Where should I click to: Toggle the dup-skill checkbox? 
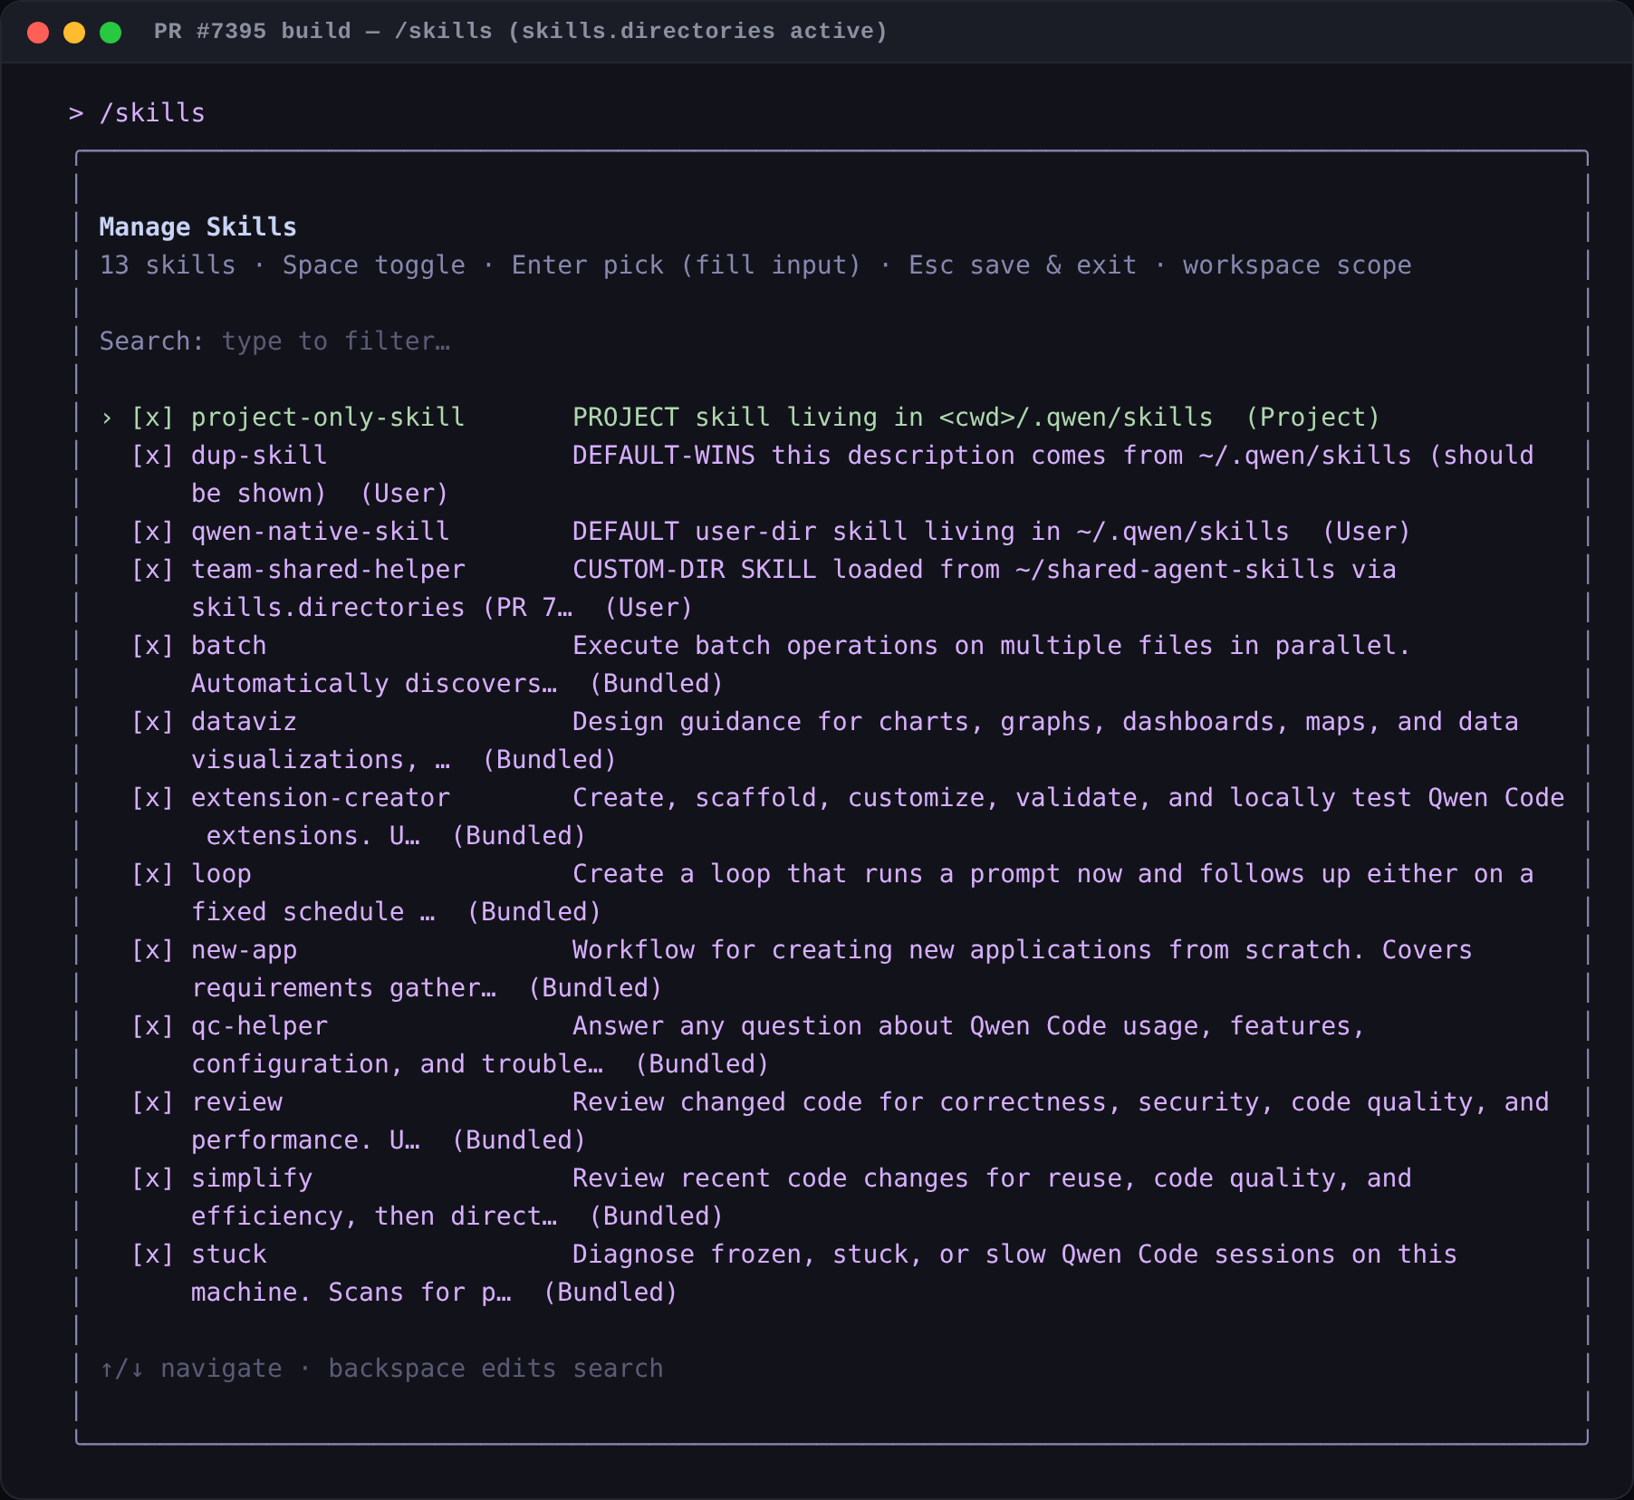pos(152,456)
